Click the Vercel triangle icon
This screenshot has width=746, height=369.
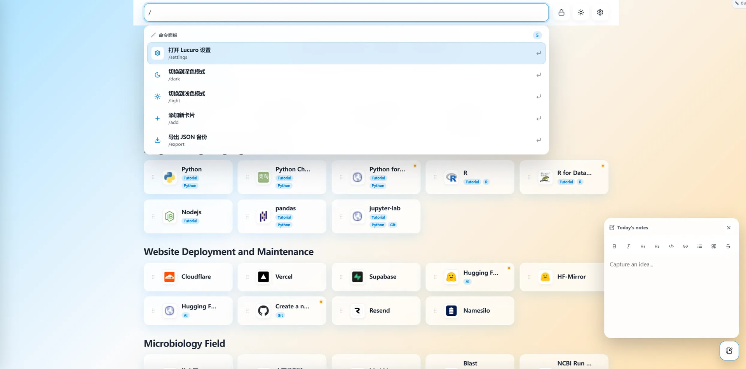point(263,277)
